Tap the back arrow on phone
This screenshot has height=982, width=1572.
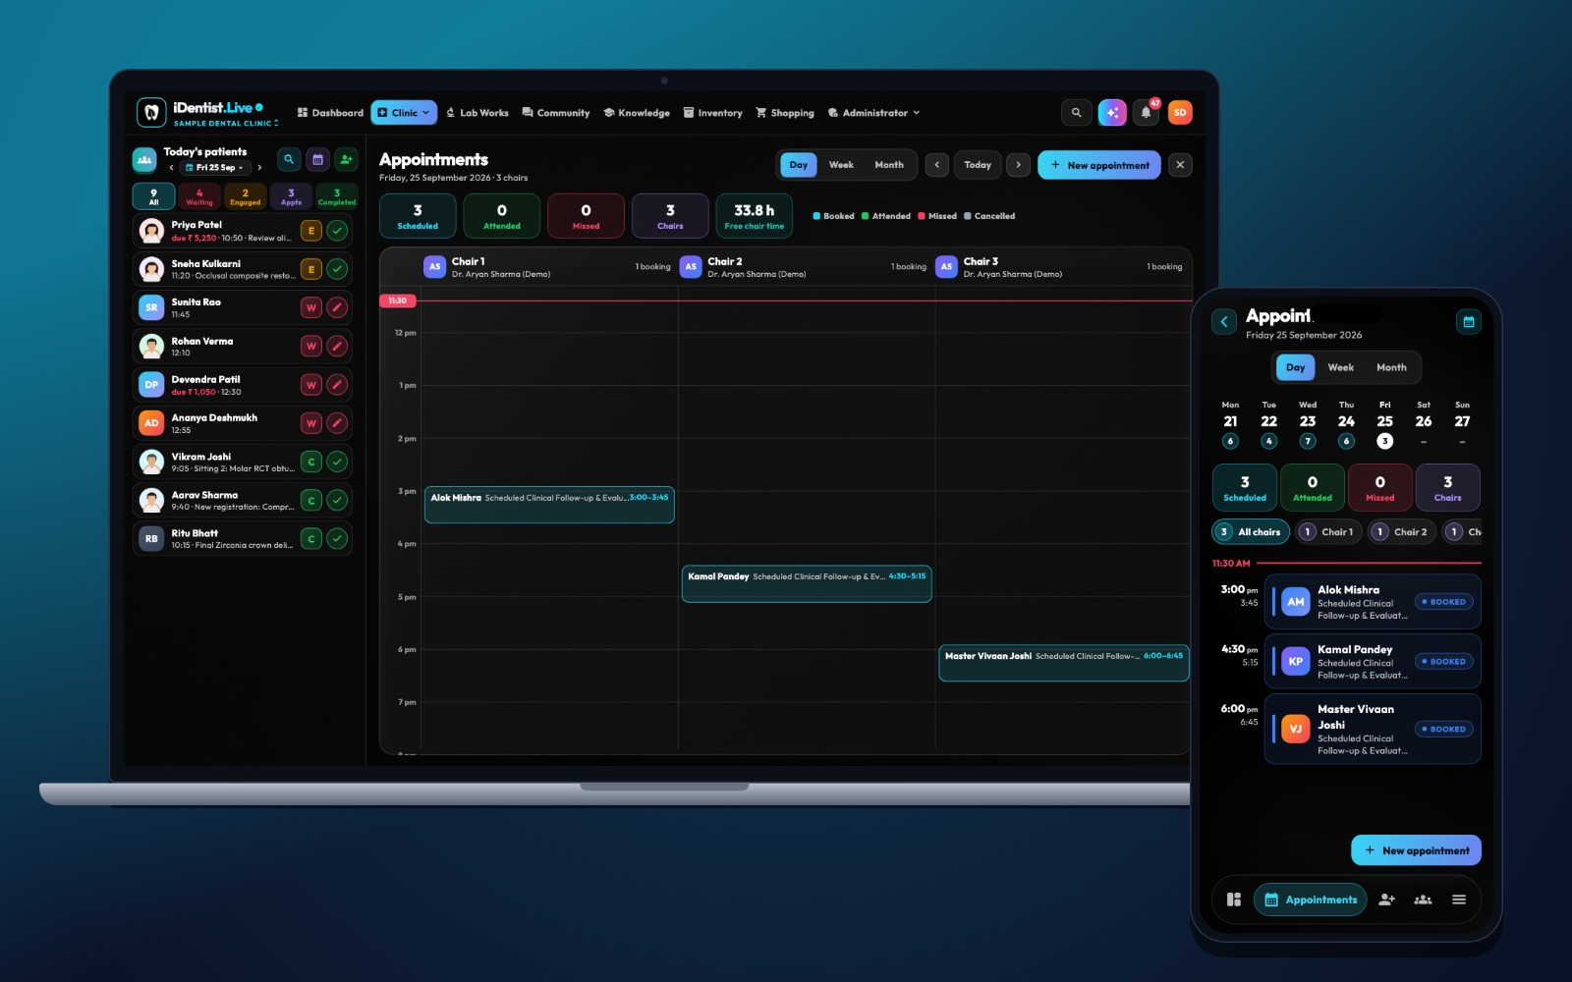pos(1224,321)
